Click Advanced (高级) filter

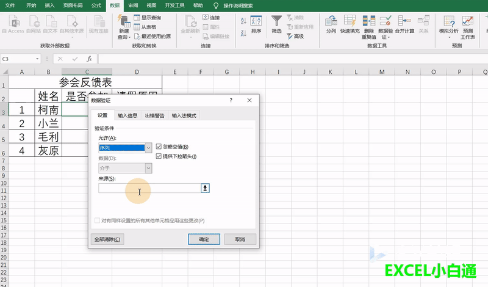295,37
